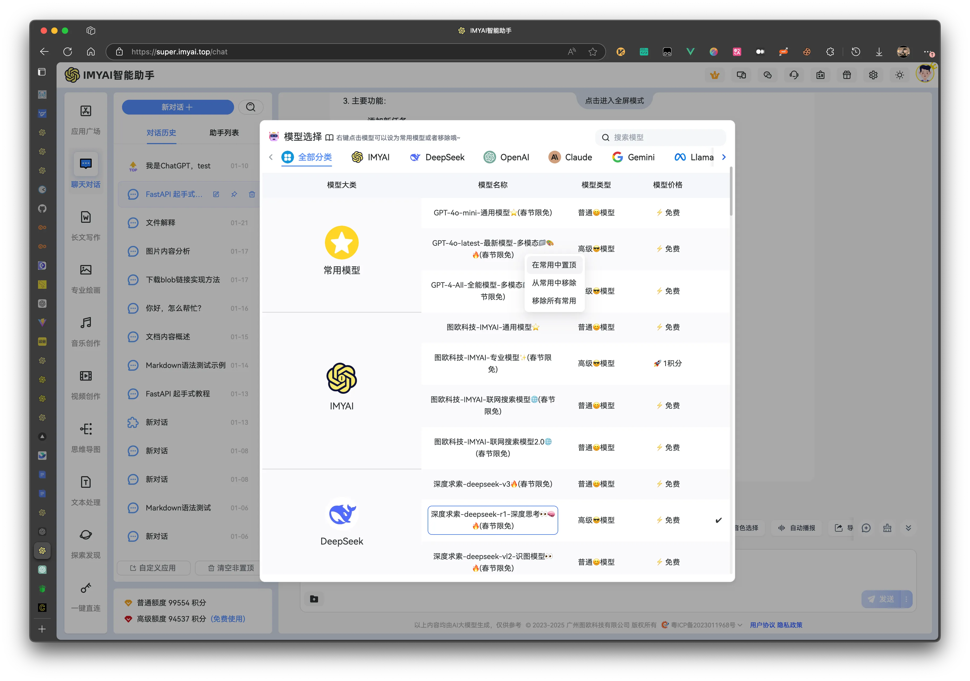Click the 搜索模型 search field
970x681 pixels.
pos(660,137)
